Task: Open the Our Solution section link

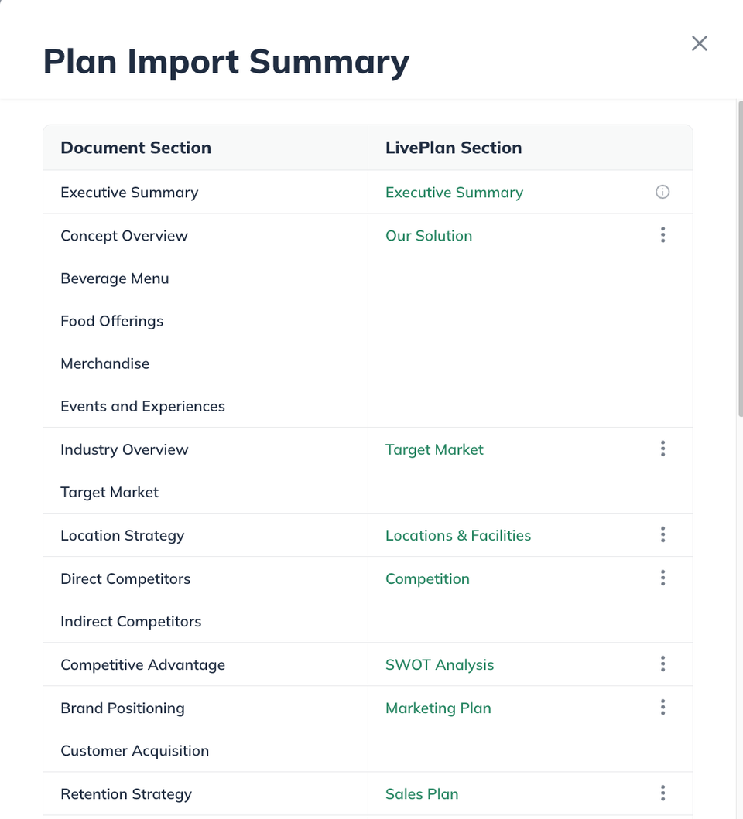Action: pos(429,236)
